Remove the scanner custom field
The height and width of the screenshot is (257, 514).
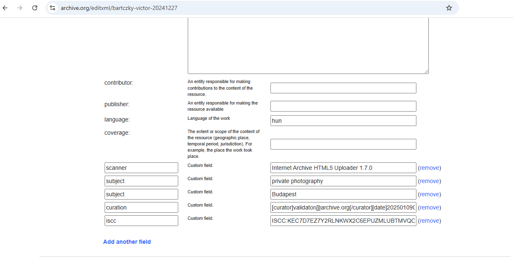429,168
